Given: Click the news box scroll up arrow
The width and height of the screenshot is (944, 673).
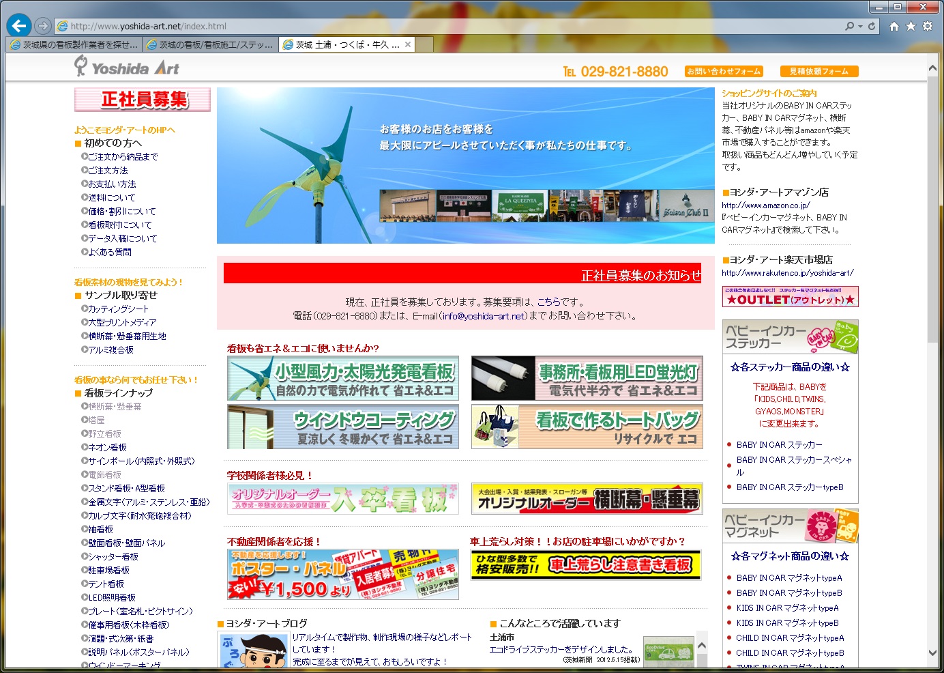Looking at the screenshot, I should (702, 645).
